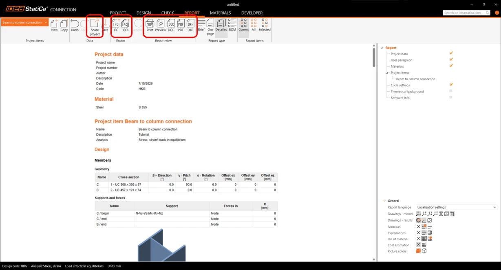Image resolution: width=501 pixels, height=270 pixels.
Task: Open Beam to column connection dropdown
Action: point(25,22)
